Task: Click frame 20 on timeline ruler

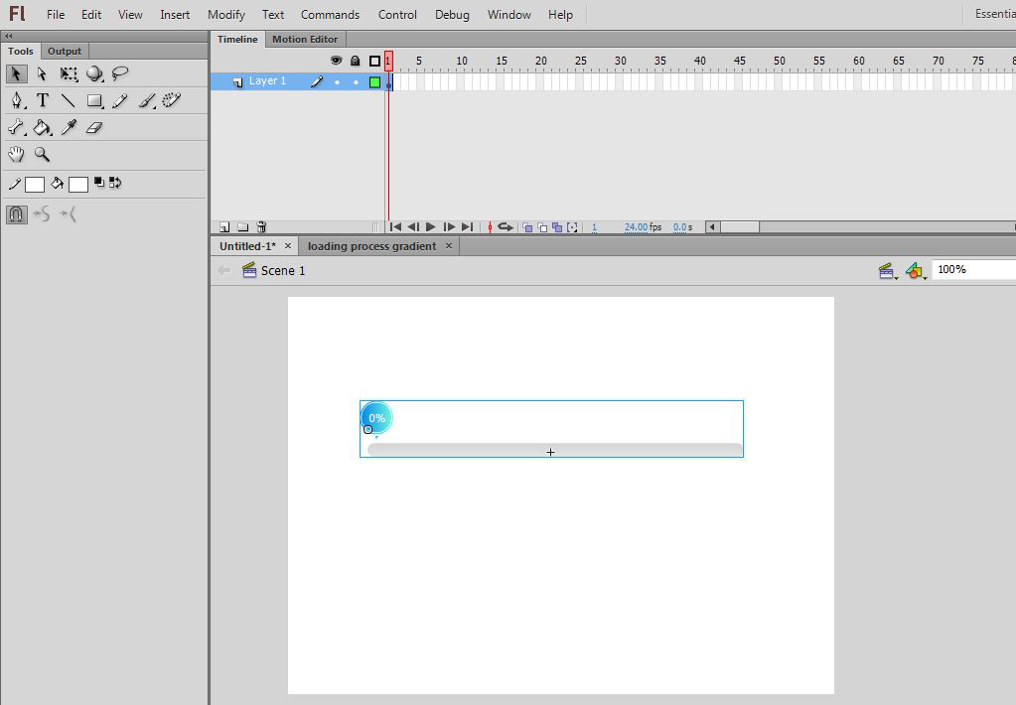Action: (541, 61)
